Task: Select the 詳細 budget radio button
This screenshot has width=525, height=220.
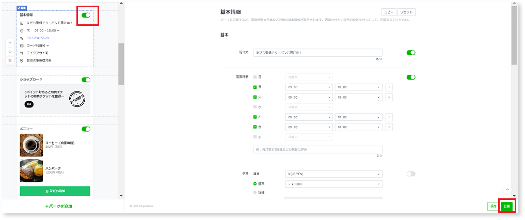Action: (x=255, y=193)
